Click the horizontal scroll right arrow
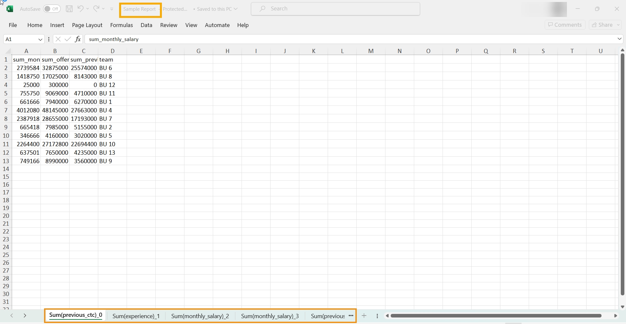This screenshot has width=626, height=324. pos(616,316)
